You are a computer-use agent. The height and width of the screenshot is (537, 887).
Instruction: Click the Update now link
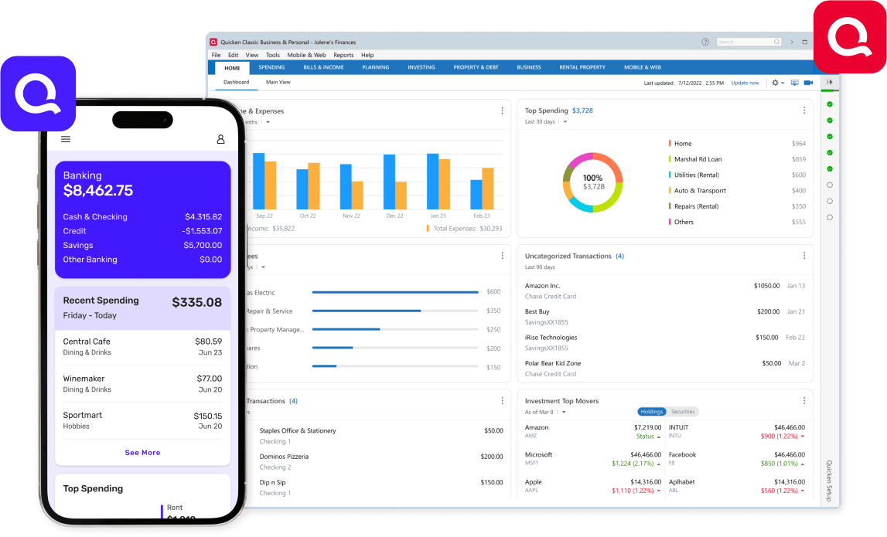pos(745,82)
